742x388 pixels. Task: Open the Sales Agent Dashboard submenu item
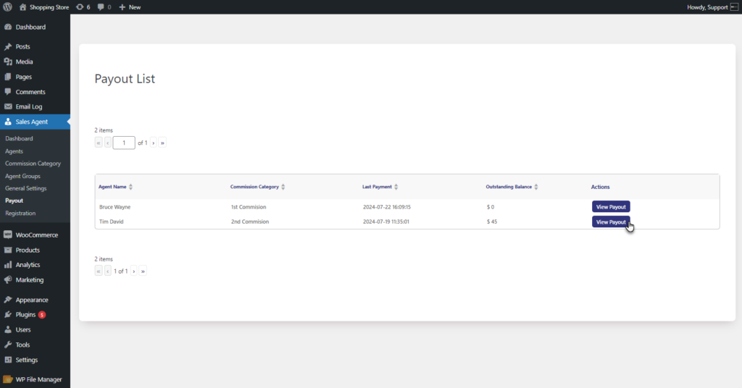(19, 138)
